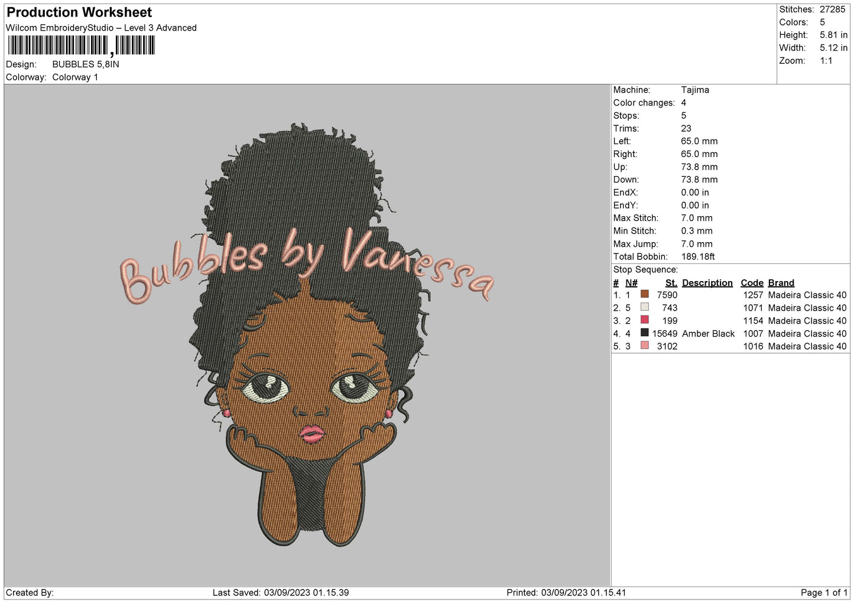The height and width of the screenshot is (603, 854).
Task: Click the 'Brand' column header
Action: 781,283
